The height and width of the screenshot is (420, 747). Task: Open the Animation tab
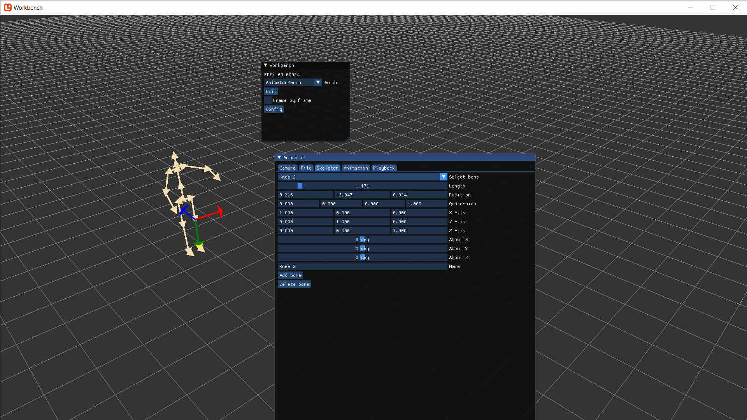[356, 168]
